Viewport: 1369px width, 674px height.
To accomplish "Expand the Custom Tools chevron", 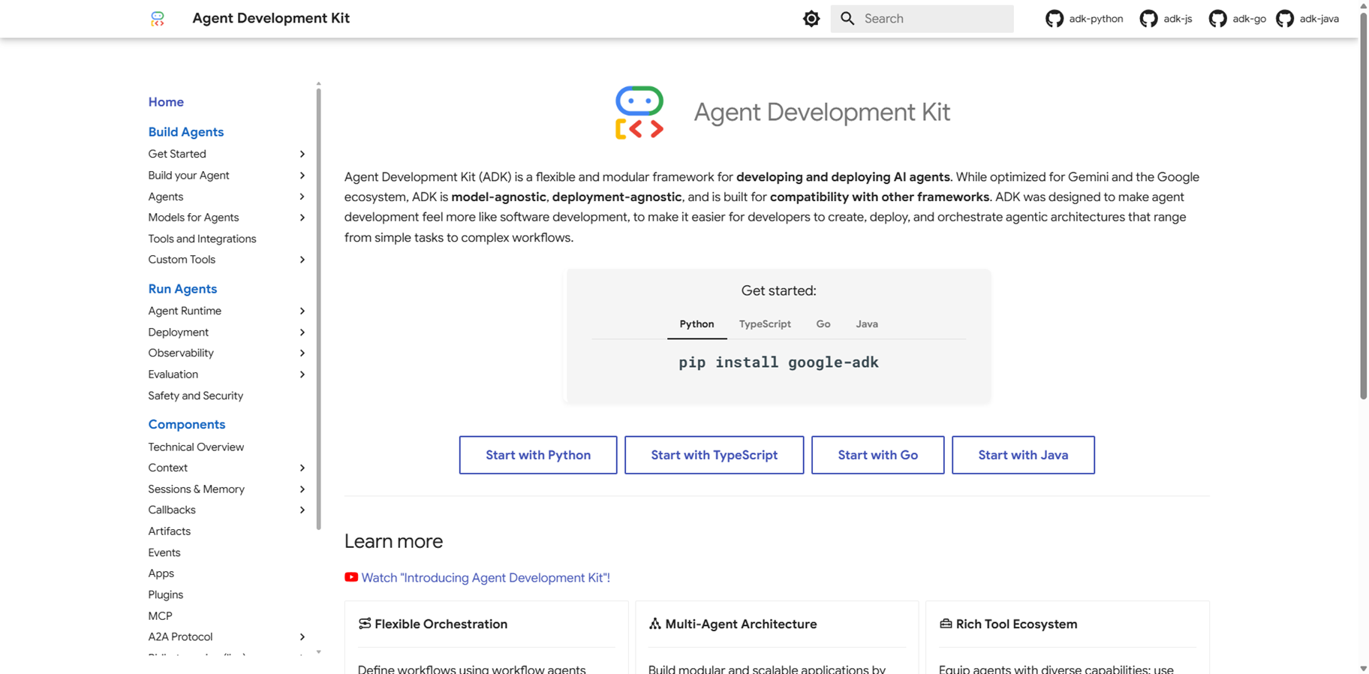I will coord(302,260).
